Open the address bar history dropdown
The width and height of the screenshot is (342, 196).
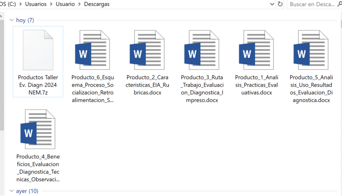point(272,4)
